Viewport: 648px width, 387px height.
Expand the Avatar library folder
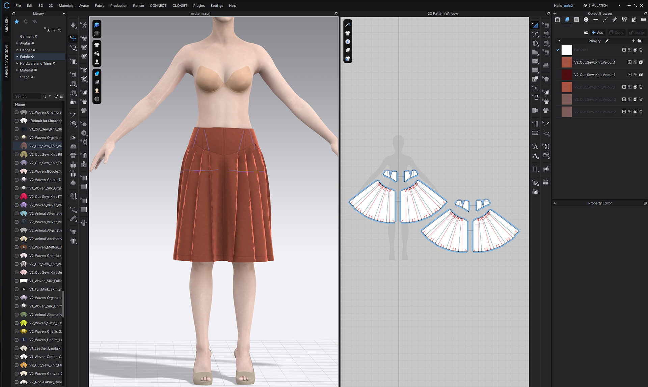tap(17, 43)
